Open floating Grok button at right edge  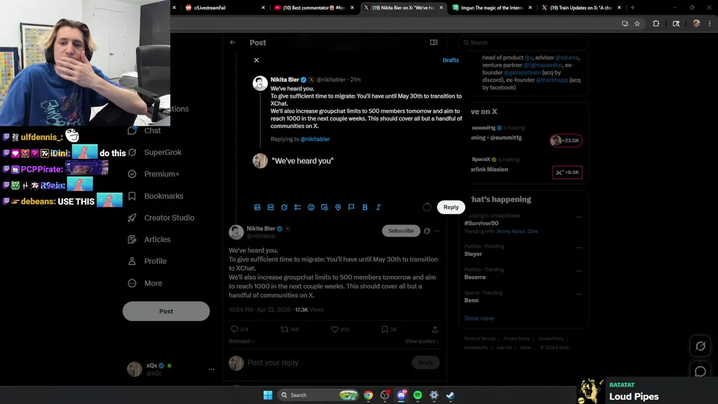[700, 346]
